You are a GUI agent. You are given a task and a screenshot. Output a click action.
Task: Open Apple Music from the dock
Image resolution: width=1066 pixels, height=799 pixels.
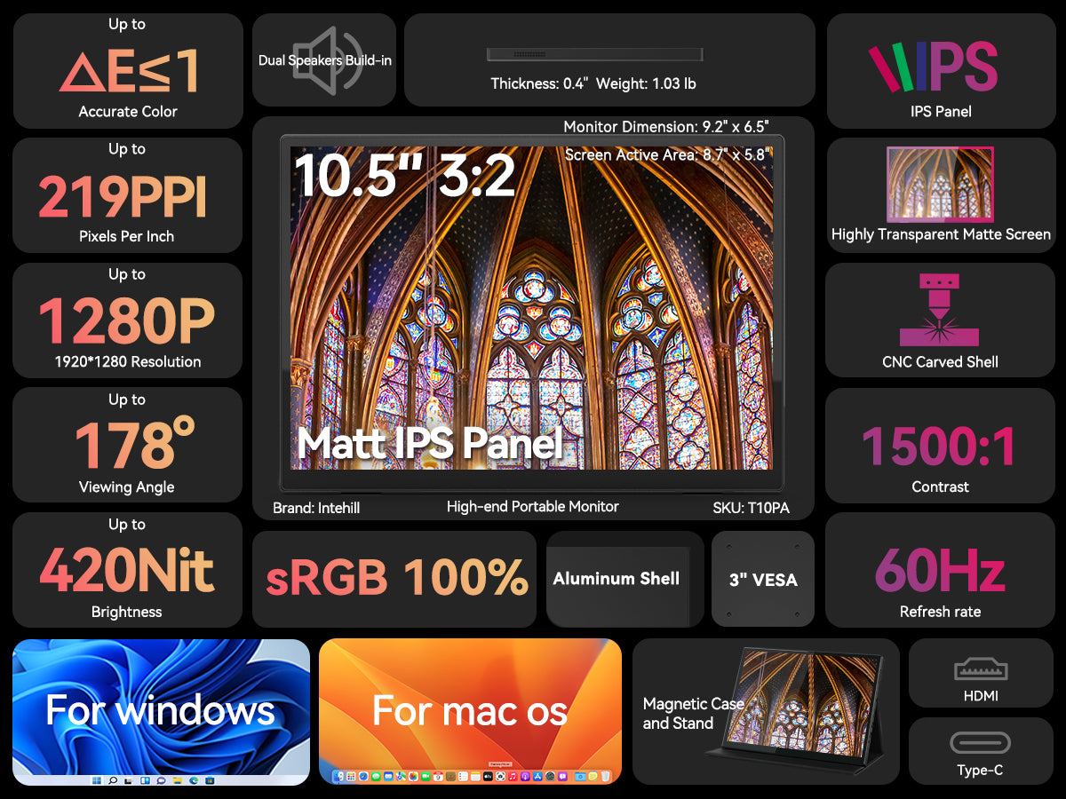tap(512, 776)
